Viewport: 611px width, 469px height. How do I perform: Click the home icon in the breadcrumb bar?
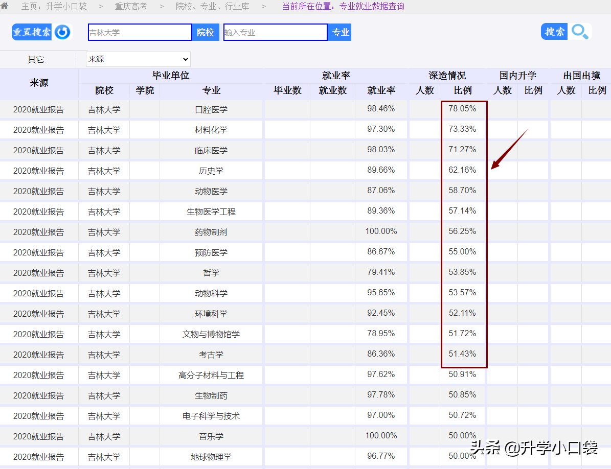click(x=7, y=7)
